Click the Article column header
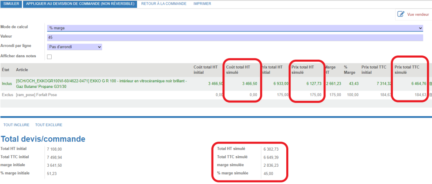The image size is (432, 184). [x=22, y=70]
